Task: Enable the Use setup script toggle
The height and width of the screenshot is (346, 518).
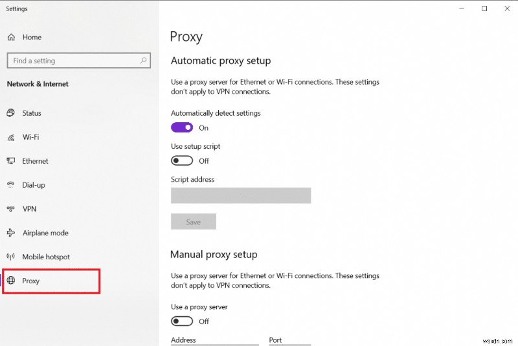Action: (x=182, y=160)
